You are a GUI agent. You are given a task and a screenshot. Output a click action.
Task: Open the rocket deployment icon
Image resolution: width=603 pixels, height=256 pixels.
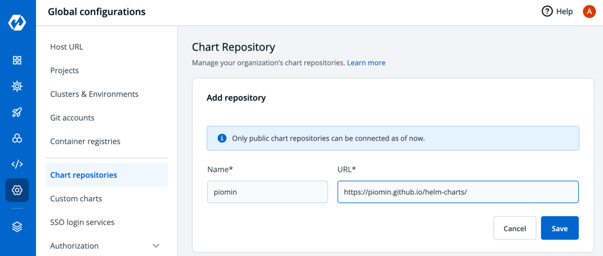pyautogui.click(x=17, y=112)
